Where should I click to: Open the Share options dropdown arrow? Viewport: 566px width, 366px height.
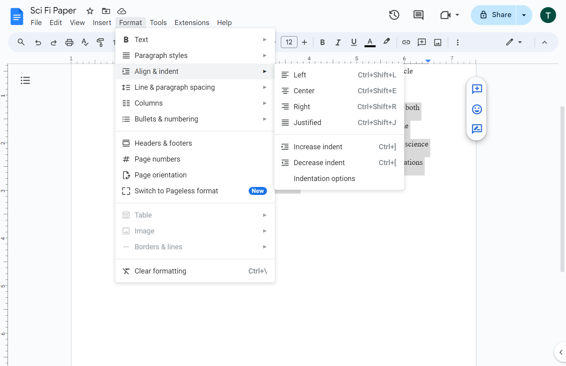[524, 15]
